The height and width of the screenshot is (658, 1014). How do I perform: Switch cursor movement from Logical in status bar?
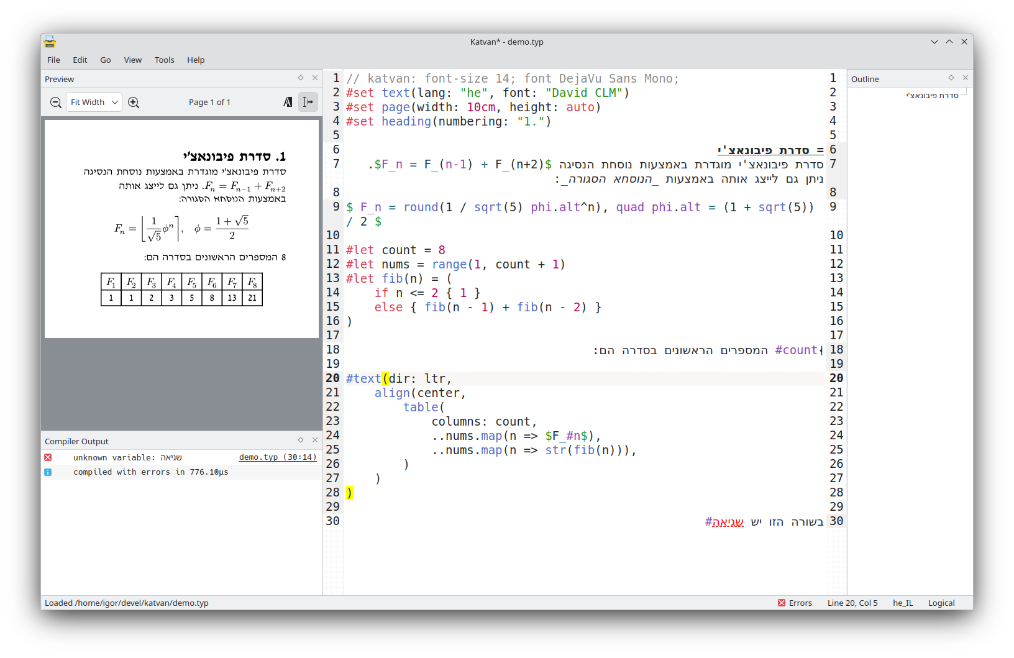pyautogui.click(x=941, y=602)
